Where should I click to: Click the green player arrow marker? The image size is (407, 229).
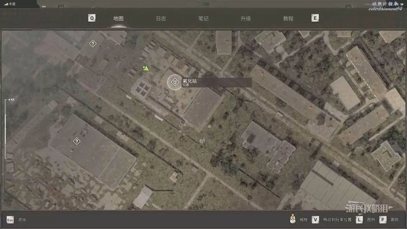(x=146, y=68)
